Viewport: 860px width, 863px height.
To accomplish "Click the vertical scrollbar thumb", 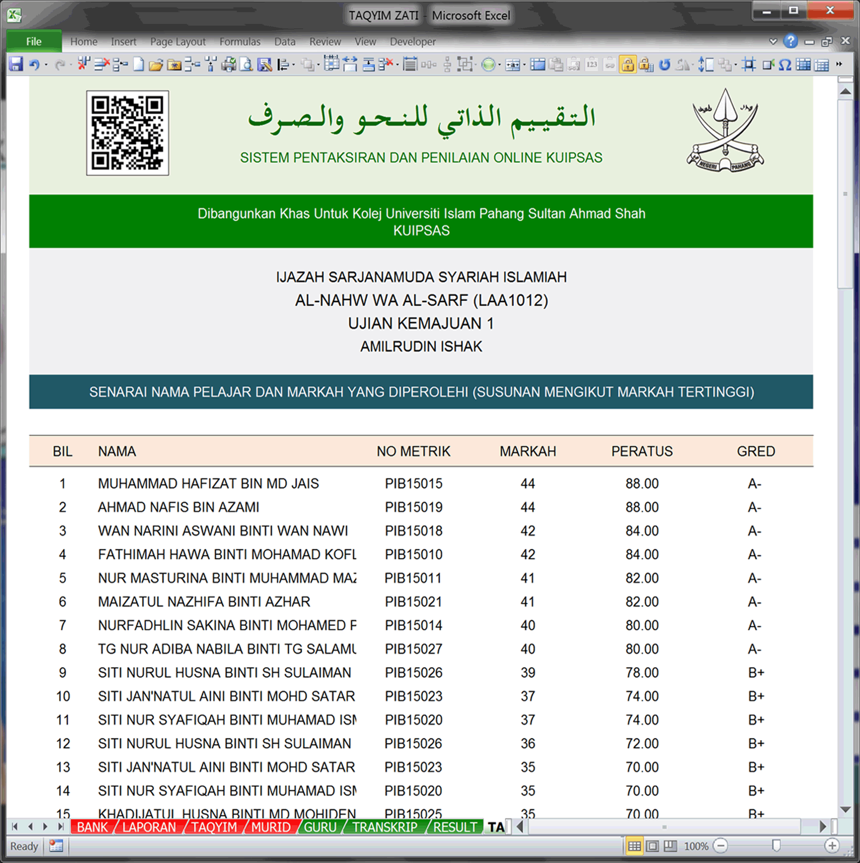I will (x=845, y=194).
